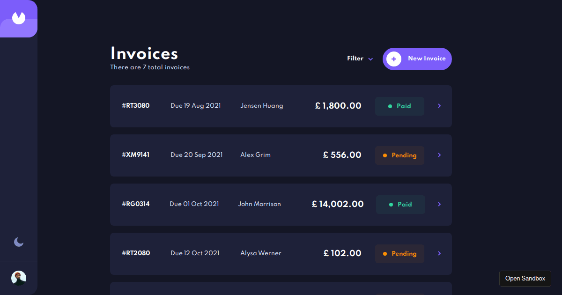Open invoice #RG0314 via its right arrow
This screenshot has height=295, width=562.
click(x=439, y=204)
